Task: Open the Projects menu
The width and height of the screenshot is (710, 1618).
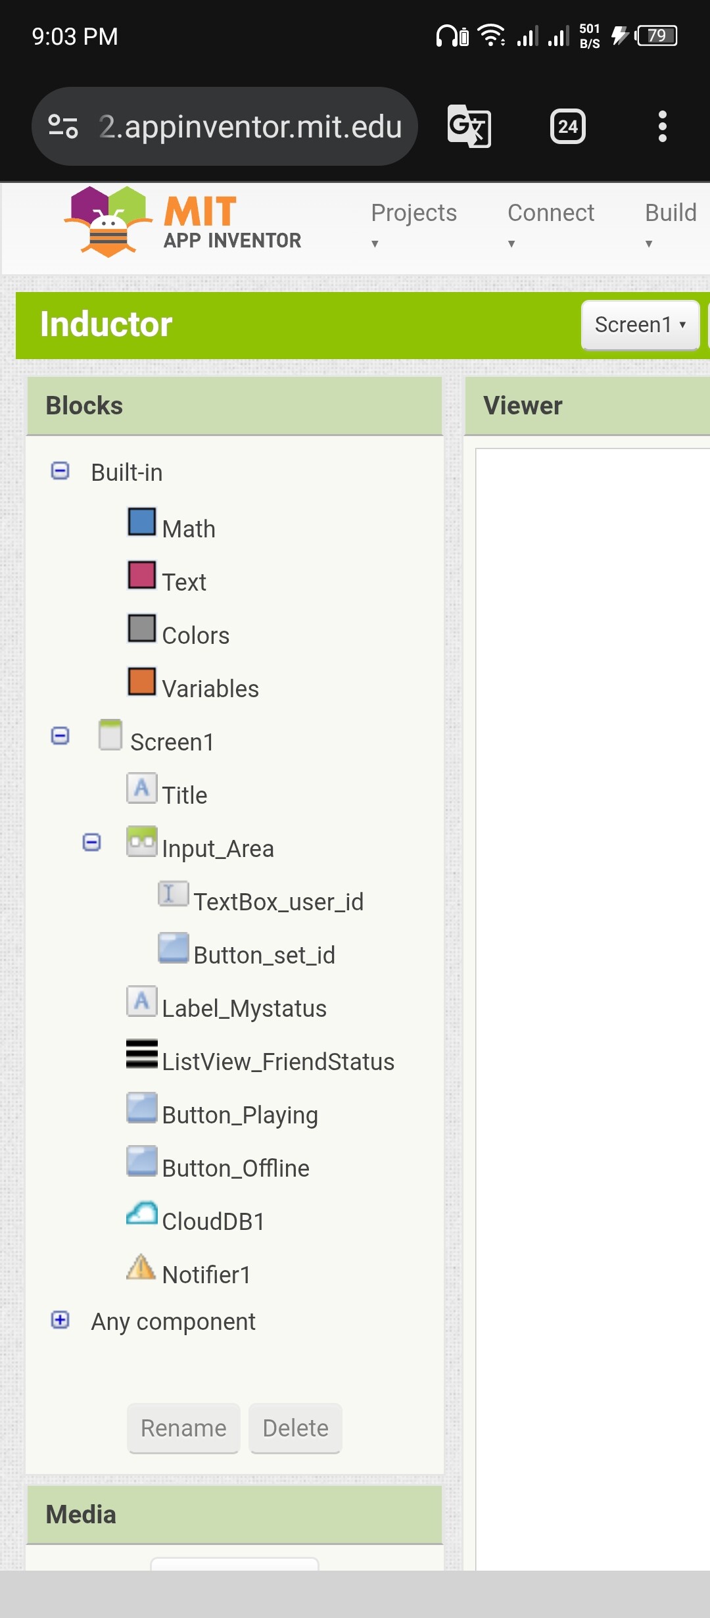Action: click(414, 222)
